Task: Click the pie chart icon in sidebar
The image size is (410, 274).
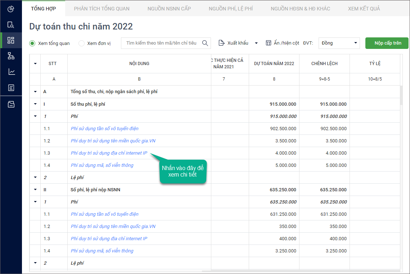Action: [x=11, y=9]
